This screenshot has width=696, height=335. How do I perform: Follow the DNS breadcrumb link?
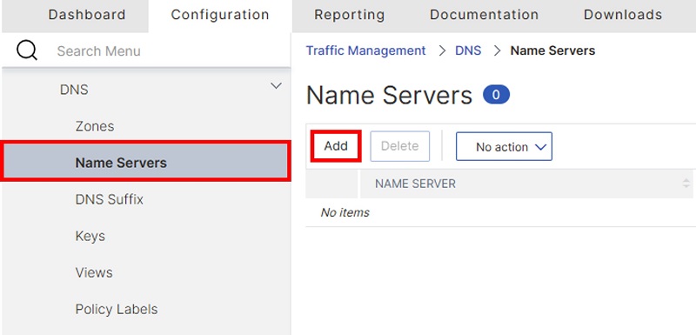468,50
